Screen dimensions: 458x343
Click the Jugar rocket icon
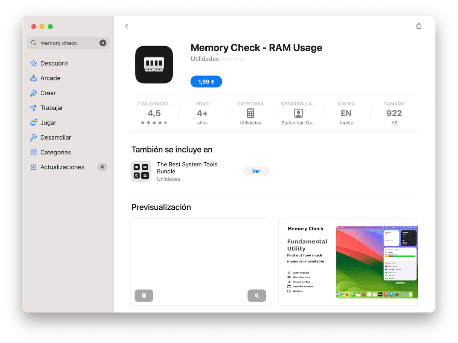tap(34, 123)
